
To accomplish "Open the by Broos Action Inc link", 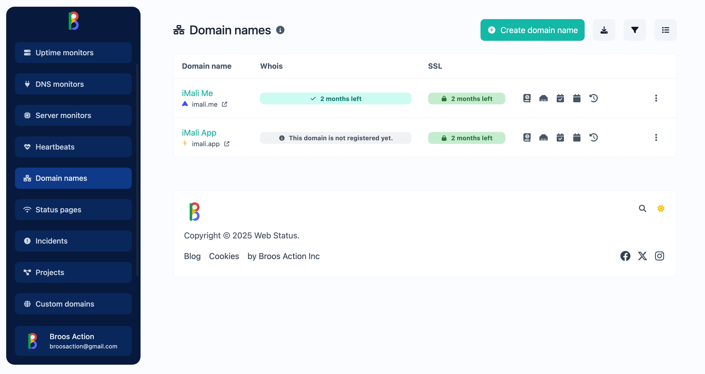I will pyautogui.click(x=283, y=256).
